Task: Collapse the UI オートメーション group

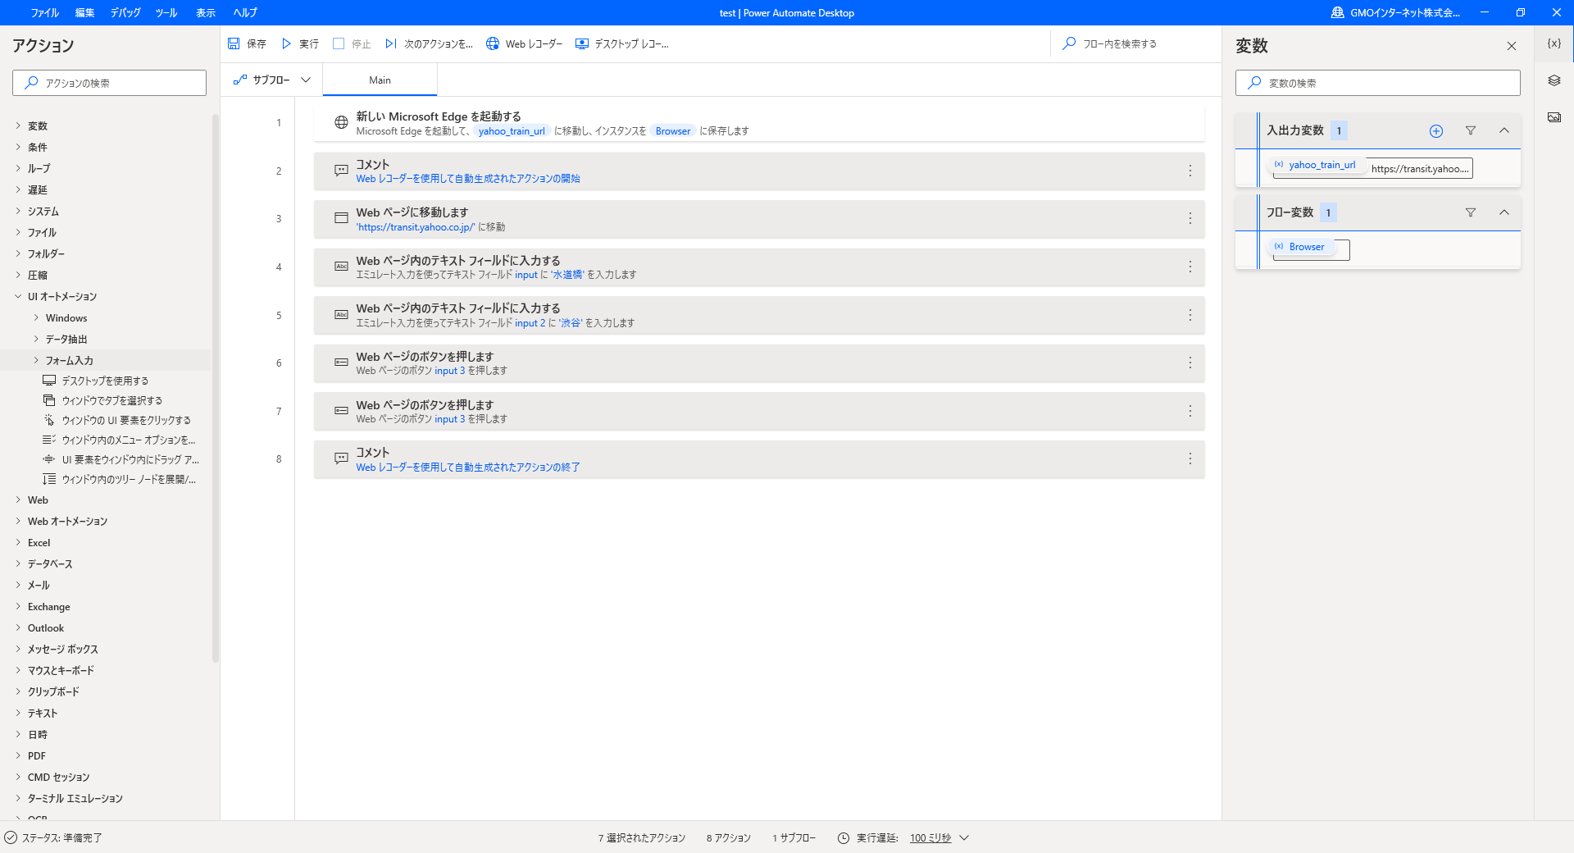Action: [18, 296]
